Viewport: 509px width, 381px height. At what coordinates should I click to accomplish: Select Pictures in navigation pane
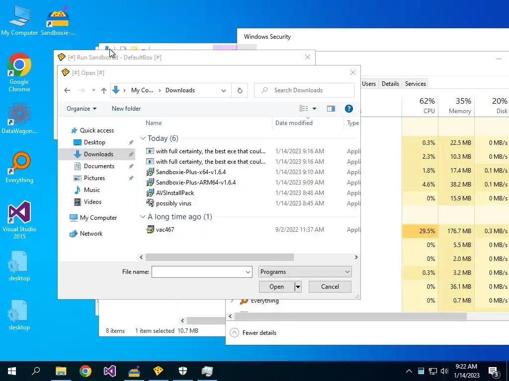point(94,178)
